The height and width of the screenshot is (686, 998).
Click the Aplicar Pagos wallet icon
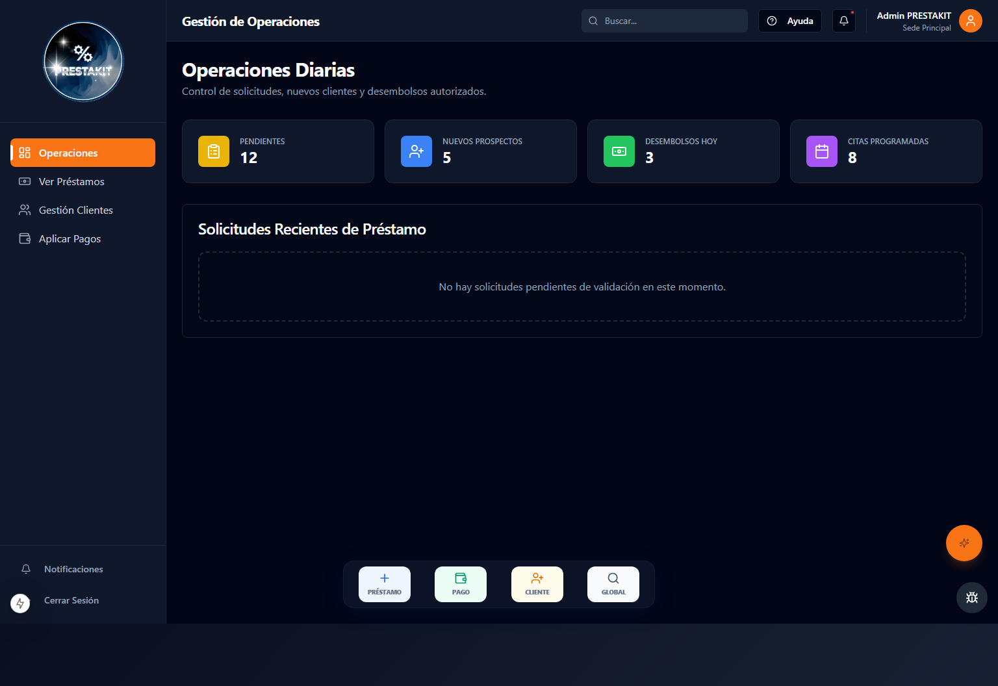[25, 238]
